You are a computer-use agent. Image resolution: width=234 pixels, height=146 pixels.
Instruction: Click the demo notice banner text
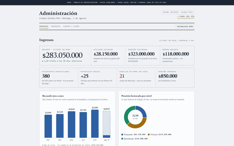(x=117, y=2)
